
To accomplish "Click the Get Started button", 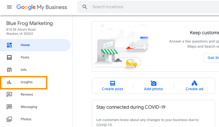I will 211,58.
